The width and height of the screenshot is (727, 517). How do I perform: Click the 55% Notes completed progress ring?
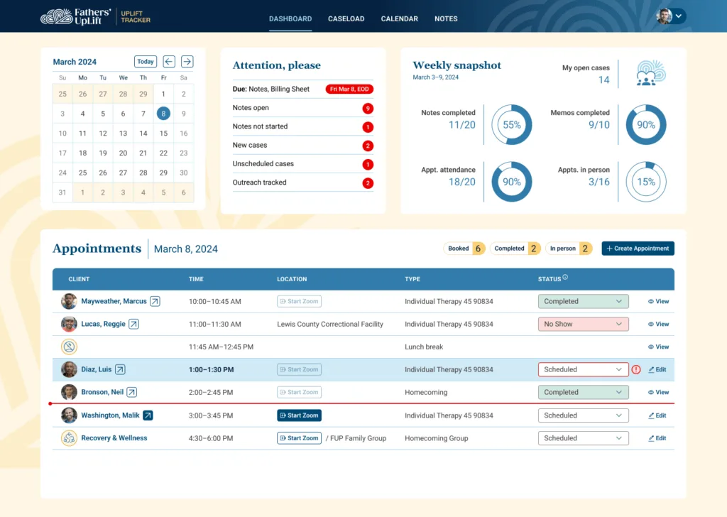pyautogui.click(x=511, y=124)
